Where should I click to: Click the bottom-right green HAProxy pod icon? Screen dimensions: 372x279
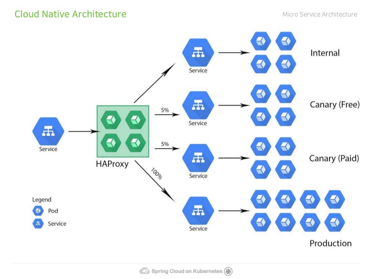click(x=136, y=142)
